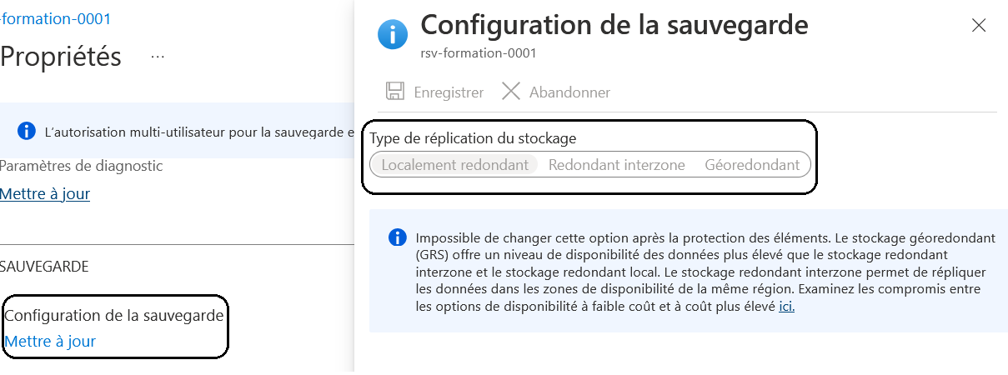This screenshot has height=375, width=1008.
Task: Open the ellipsis menu beside Propriétés
Action: pos(158,57)
